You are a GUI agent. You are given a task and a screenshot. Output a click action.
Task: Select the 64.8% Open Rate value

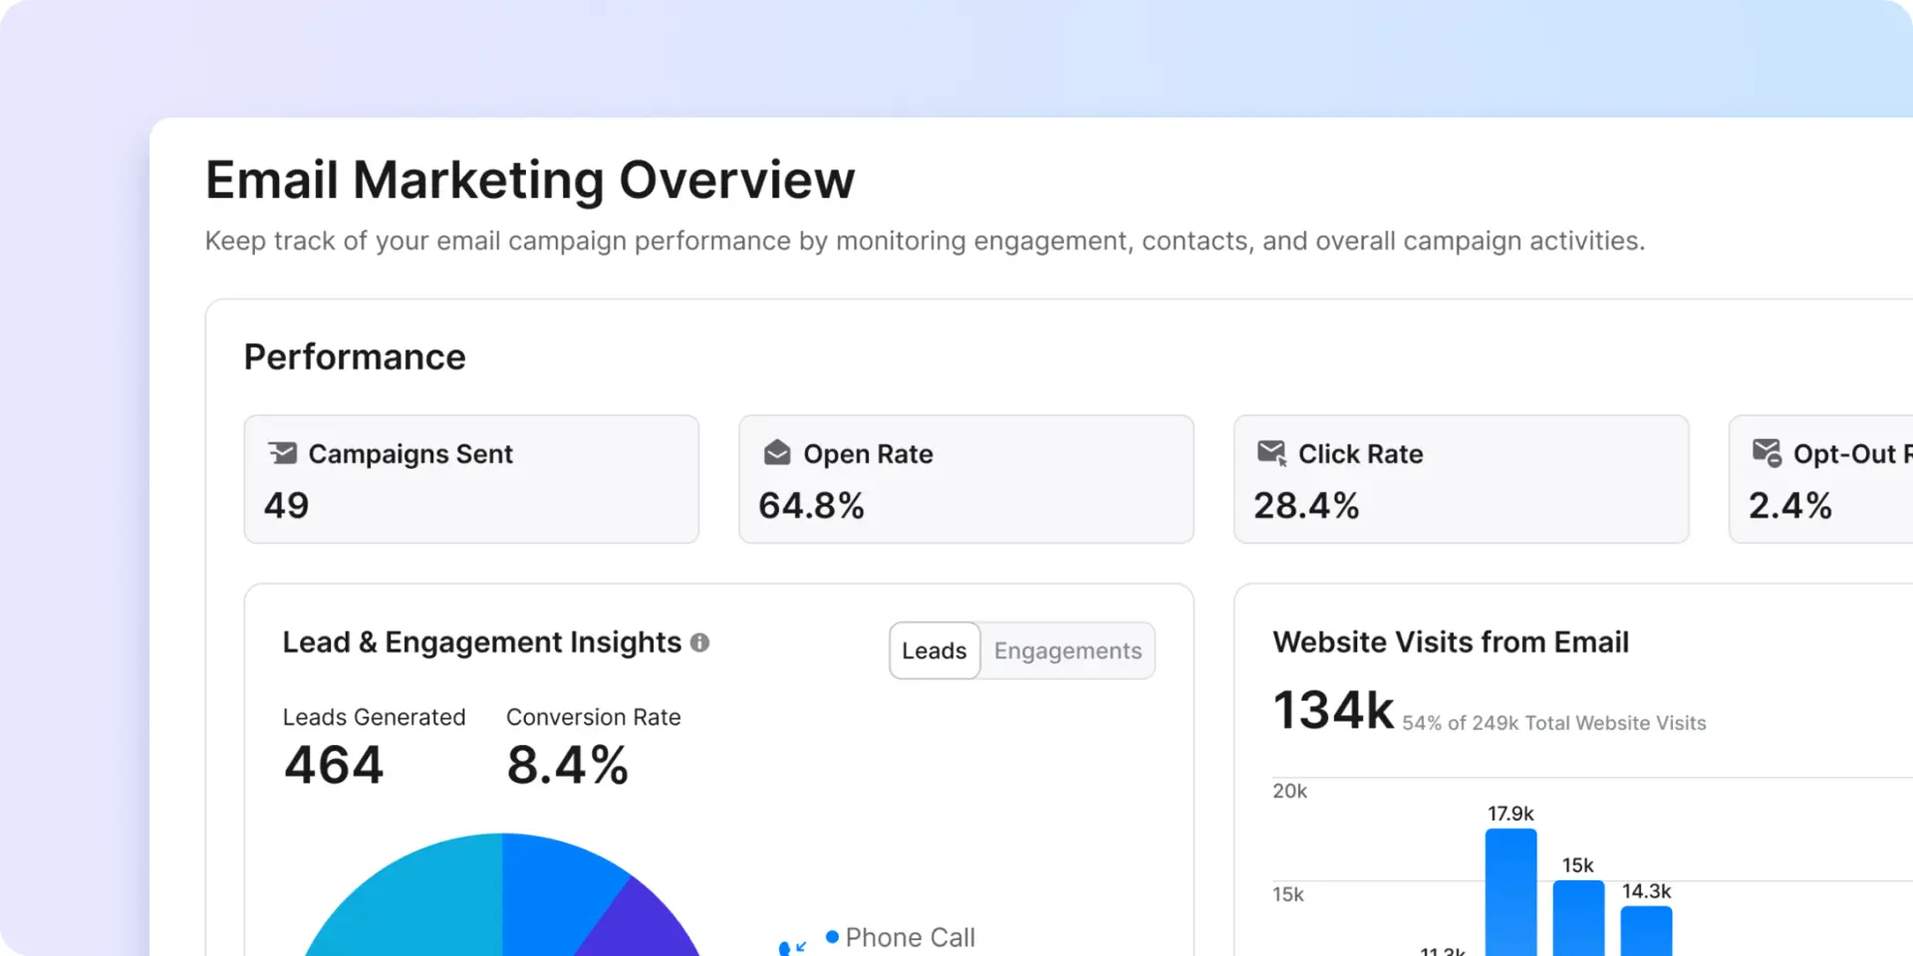811,506
